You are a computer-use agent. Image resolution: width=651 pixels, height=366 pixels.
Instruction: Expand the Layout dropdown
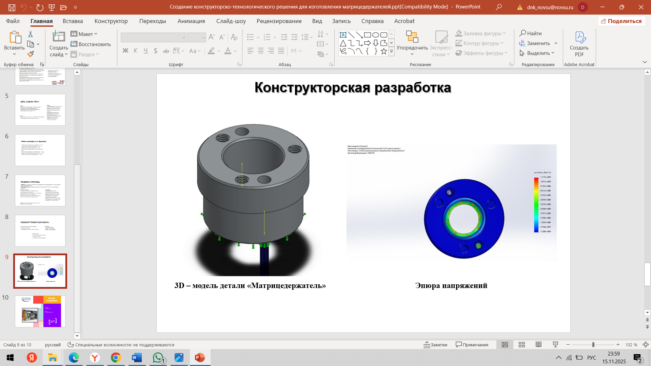84,34
